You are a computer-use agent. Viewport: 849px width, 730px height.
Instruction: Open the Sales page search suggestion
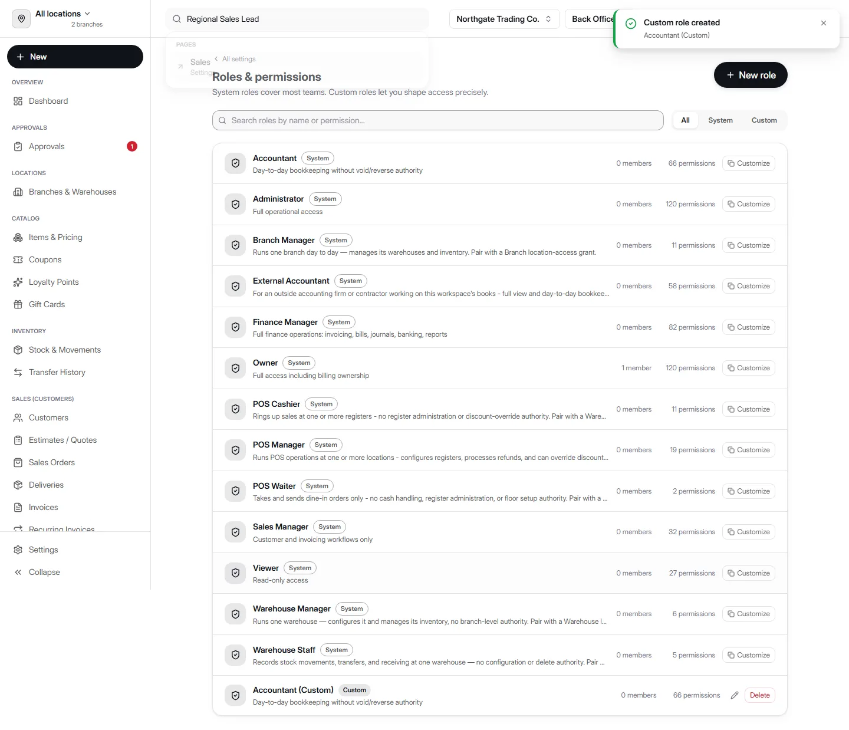pyautogui.click(x=297, y=67)
